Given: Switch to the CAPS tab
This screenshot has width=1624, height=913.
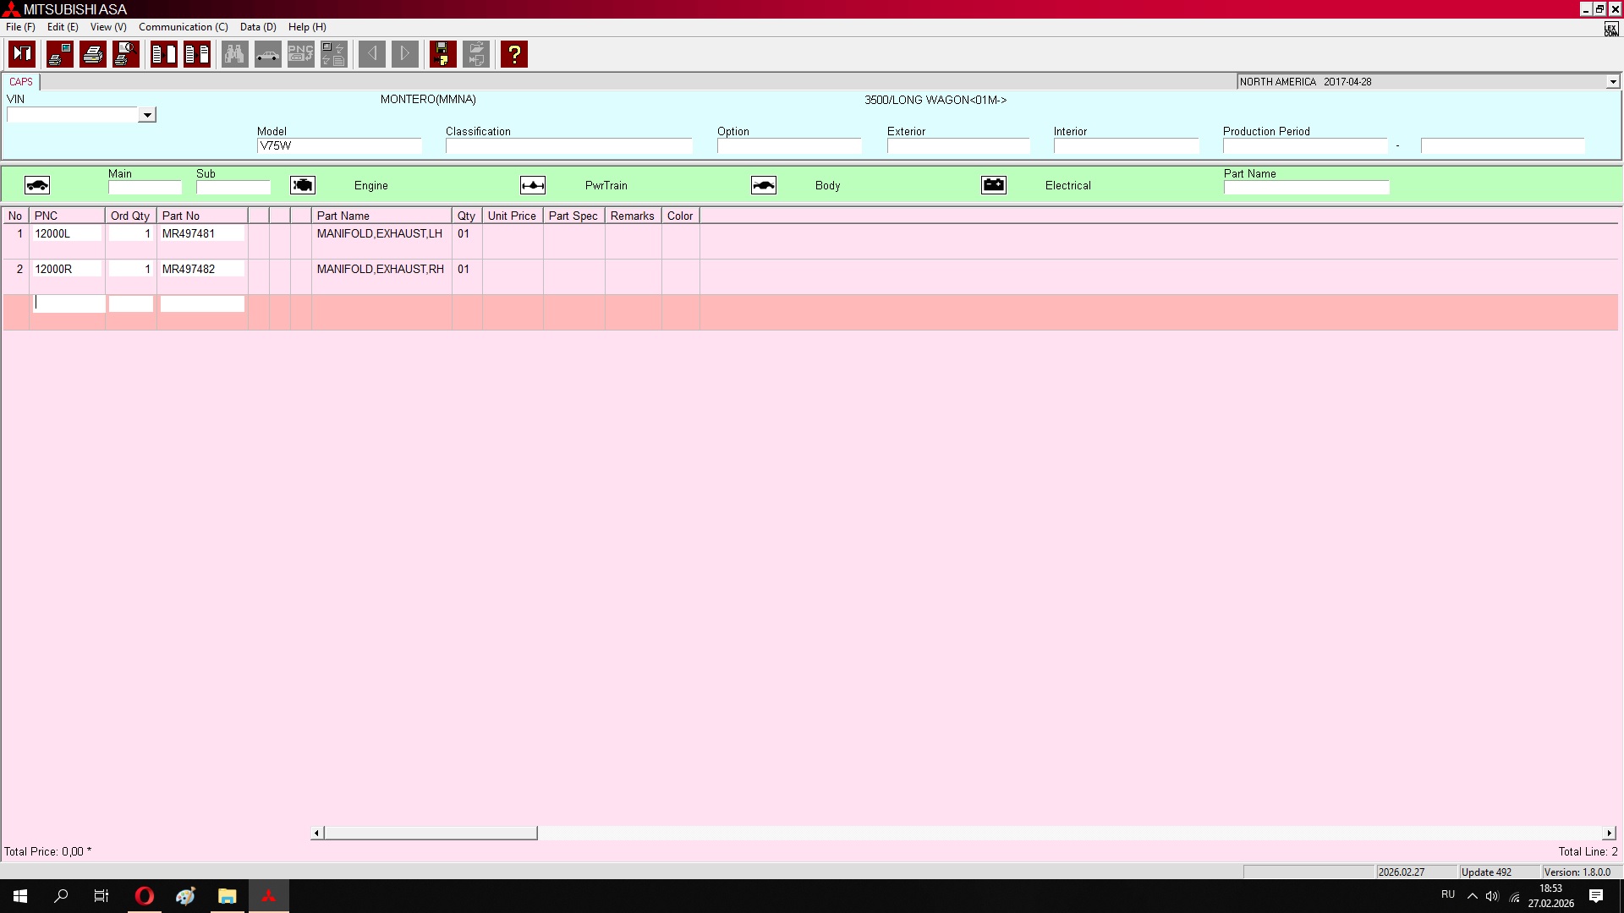Looking at the screenshot, I should coord(21,82).
